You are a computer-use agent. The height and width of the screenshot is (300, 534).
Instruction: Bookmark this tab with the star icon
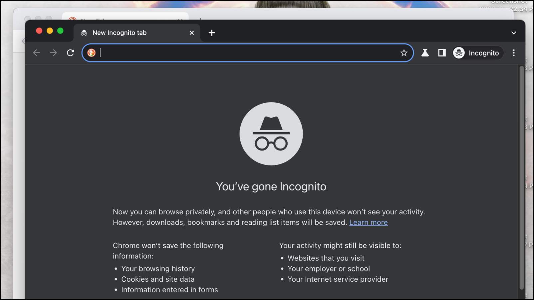404,53
